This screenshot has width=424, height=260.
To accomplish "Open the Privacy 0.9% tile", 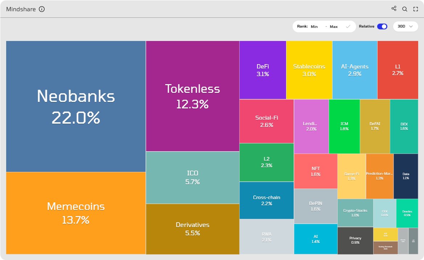I will coord(355,240).
